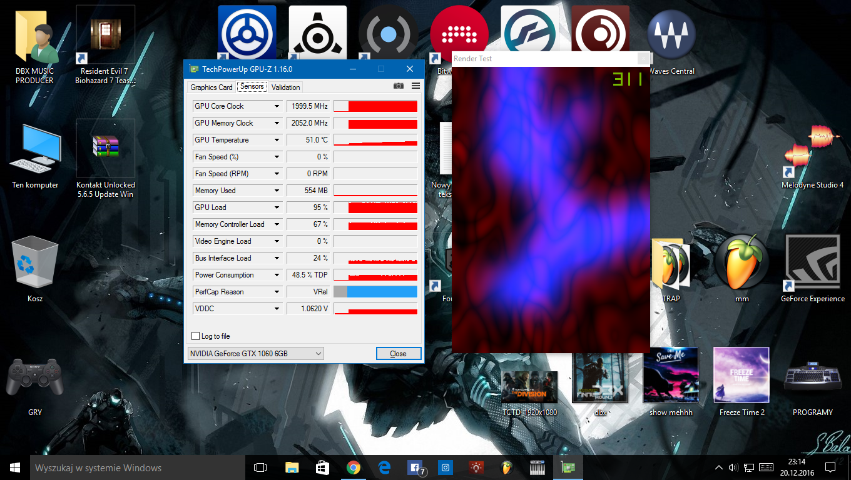Select the Sensors tab
This screenshot has width=851, height=480.
click(x=252, y=86)
